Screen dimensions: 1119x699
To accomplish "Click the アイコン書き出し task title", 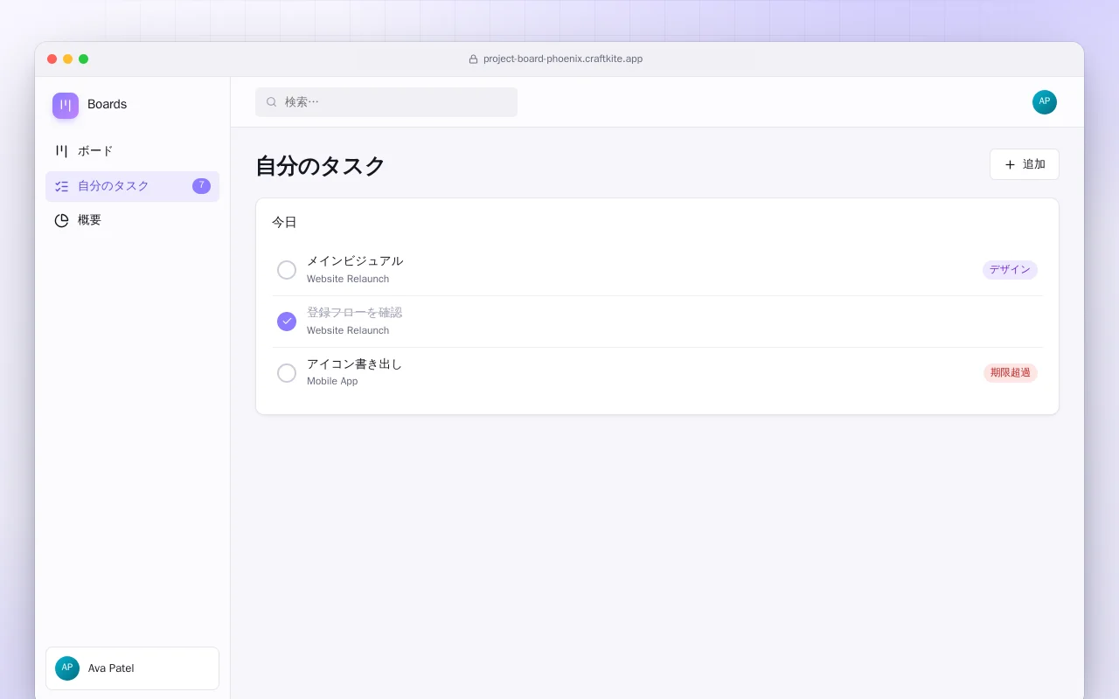I will [354, 364].
